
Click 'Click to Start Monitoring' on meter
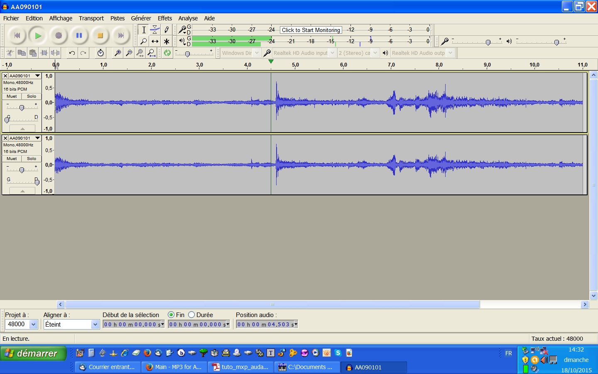pos(311,30)
